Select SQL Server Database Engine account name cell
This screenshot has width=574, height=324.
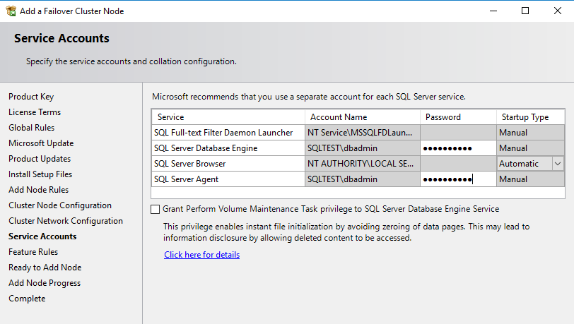point(363,148)
